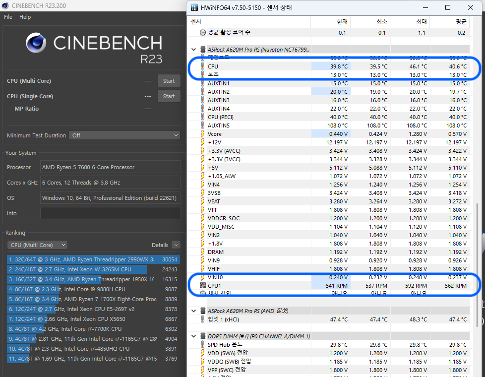
Task: Click the Cinebench app icon in title bar
Action: tap(5, 5)
